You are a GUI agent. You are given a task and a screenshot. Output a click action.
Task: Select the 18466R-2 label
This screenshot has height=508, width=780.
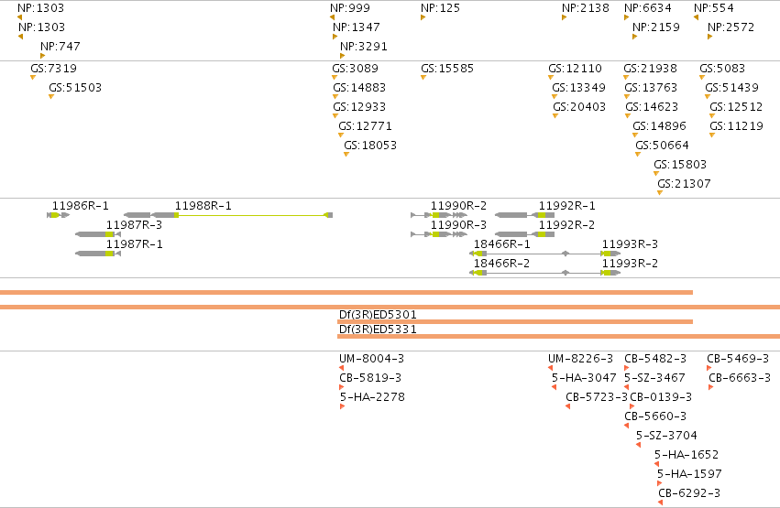(x=502, y=264)
